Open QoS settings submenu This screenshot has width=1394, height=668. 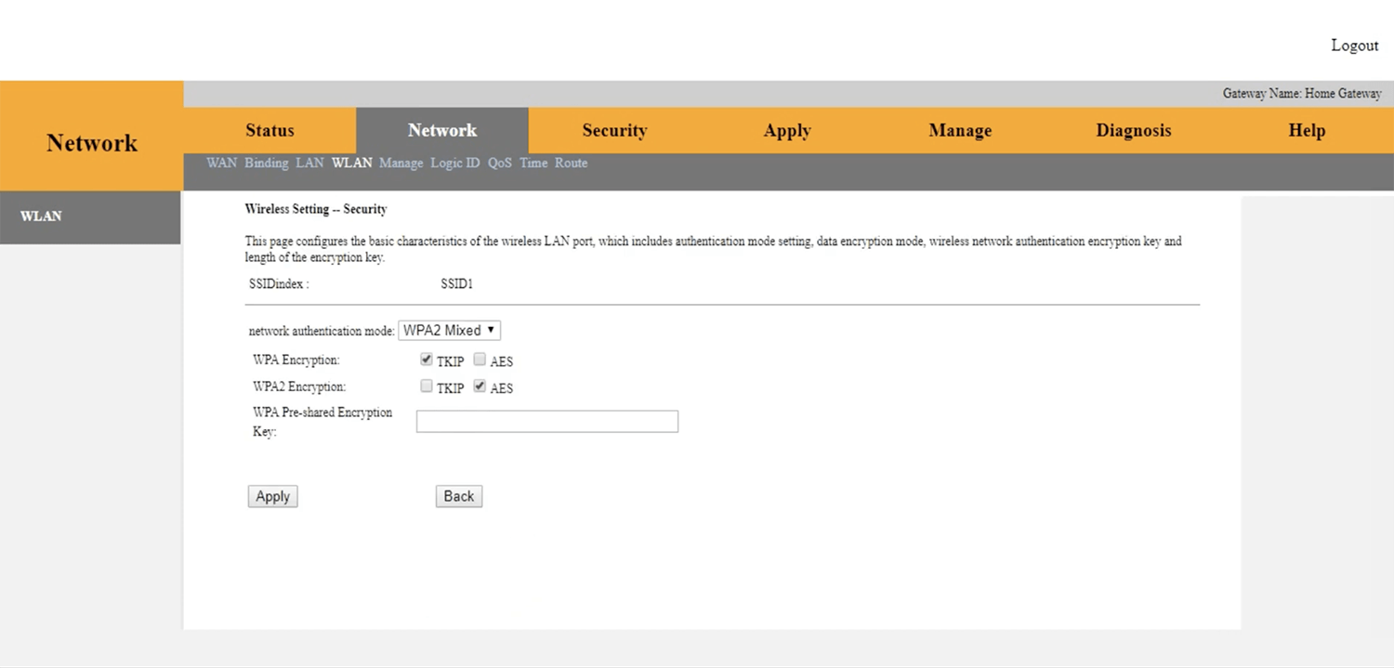pos(499,164)
